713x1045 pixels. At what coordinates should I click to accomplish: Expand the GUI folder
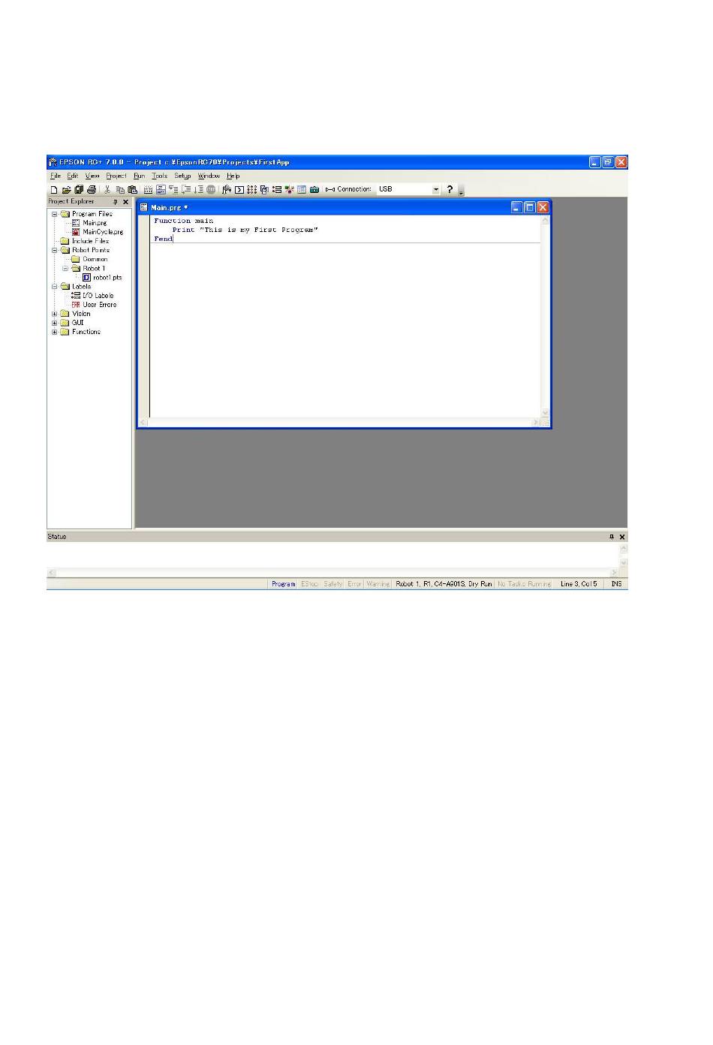tap(54, 323)
